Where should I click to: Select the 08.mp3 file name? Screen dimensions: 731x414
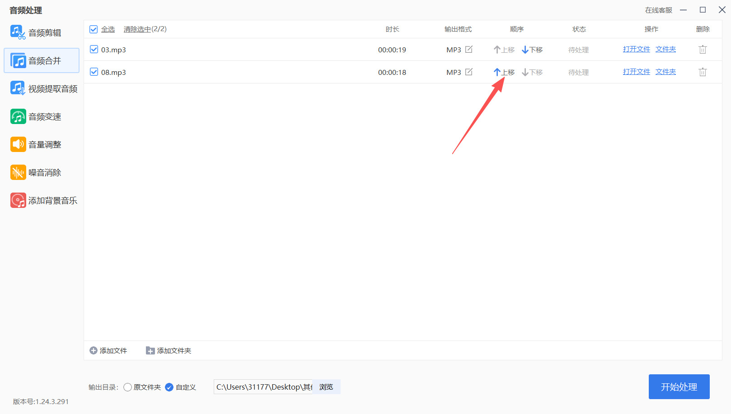tap(113, 72)
